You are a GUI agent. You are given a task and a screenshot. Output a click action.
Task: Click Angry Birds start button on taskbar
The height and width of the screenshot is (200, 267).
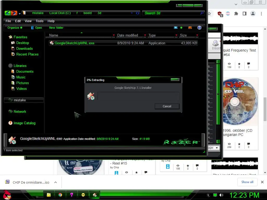[x=7, y=195]
